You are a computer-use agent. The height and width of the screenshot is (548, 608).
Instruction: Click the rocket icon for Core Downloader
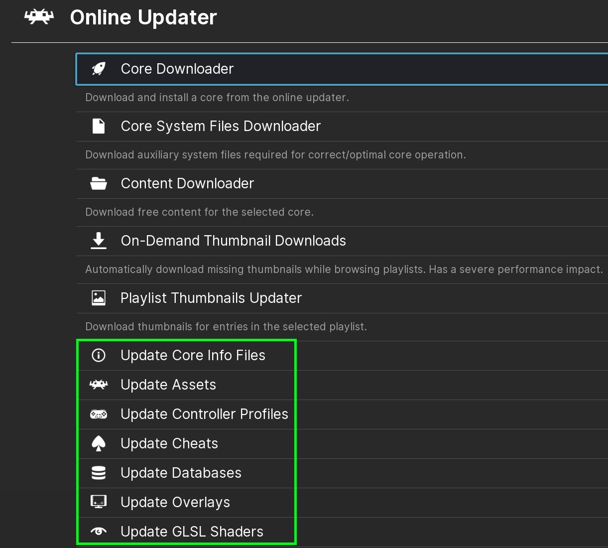click(99, 69)
